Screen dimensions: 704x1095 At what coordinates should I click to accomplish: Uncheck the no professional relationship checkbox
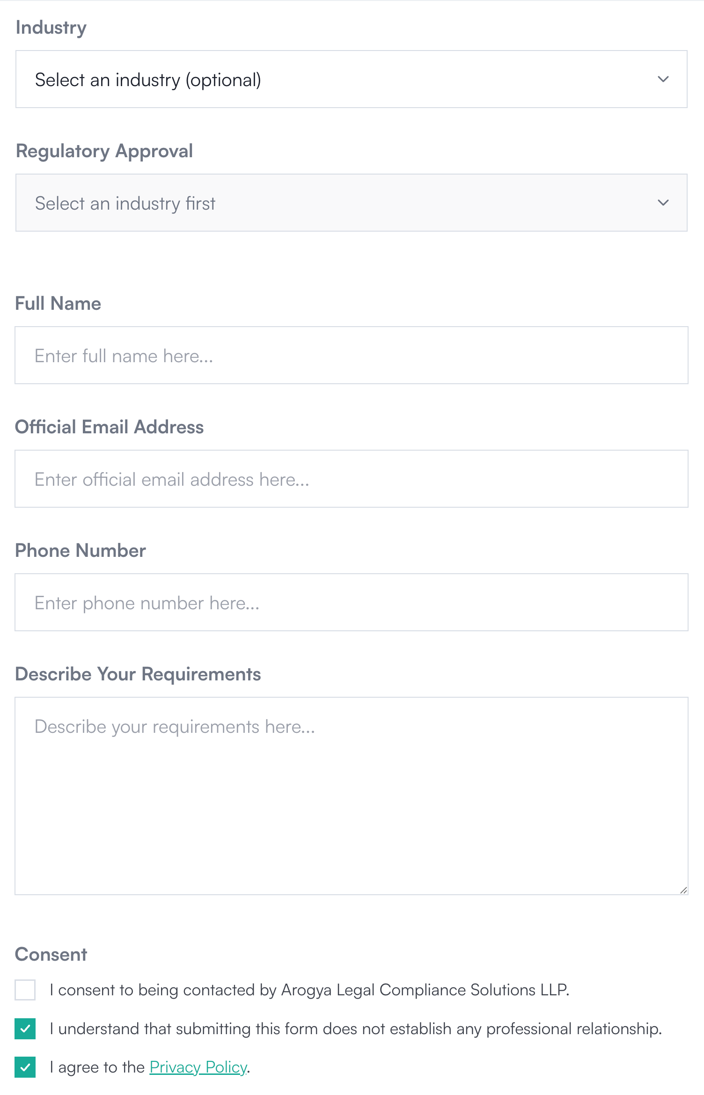coord(25,1029)
